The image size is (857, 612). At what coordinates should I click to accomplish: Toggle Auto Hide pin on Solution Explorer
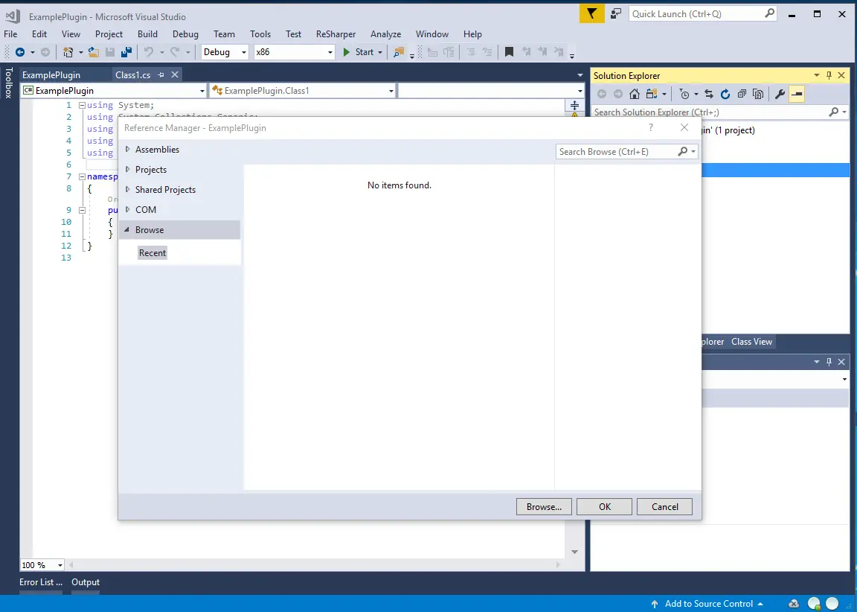coord(829,75)
